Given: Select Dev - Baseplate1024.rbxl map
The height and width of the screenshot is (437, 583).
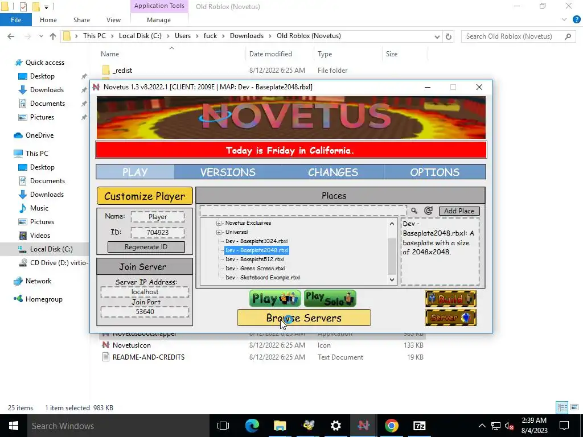Looking at the screenshot, I should [257, 241].
